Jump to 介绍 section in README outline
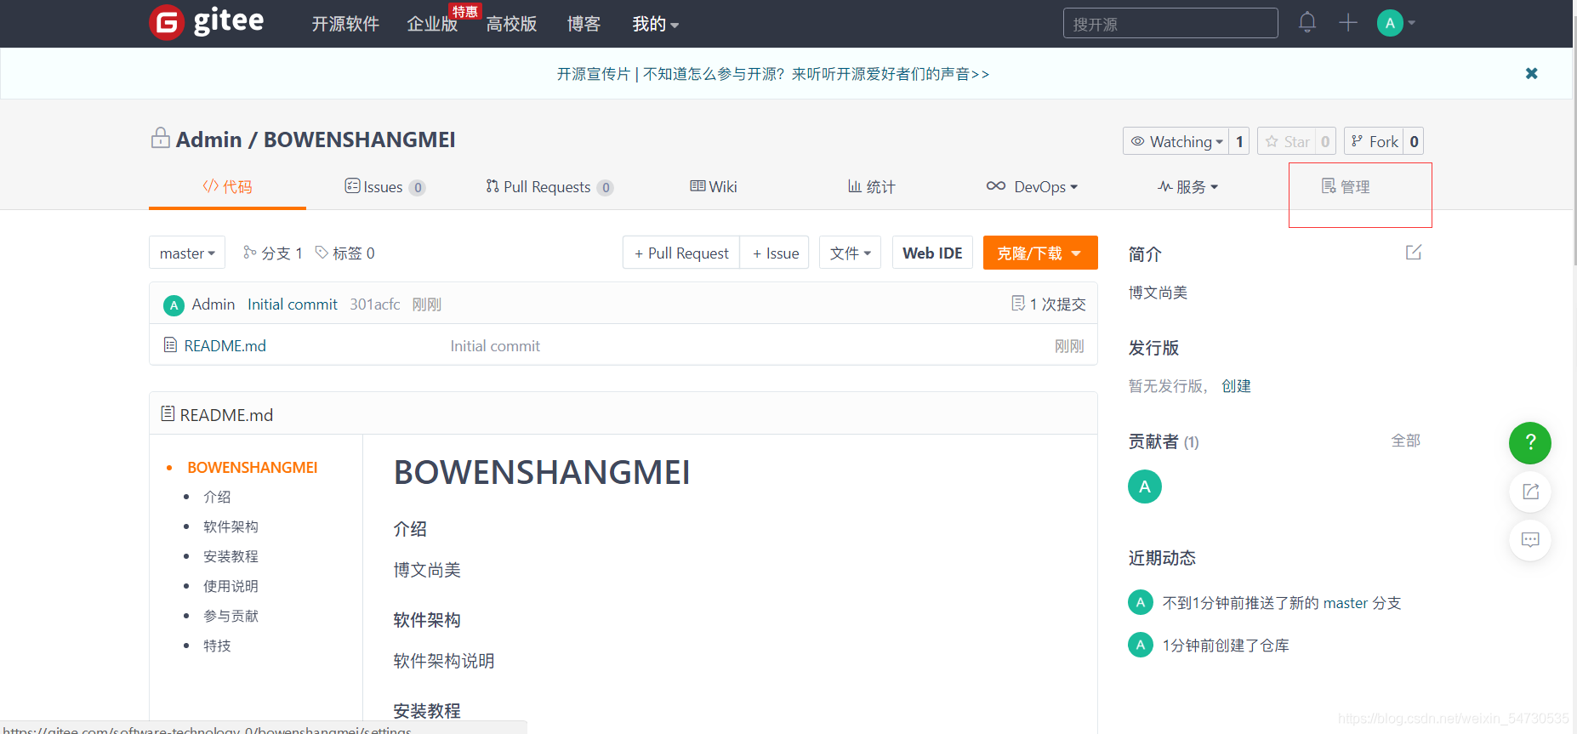1577x734 pixels. 217,497
